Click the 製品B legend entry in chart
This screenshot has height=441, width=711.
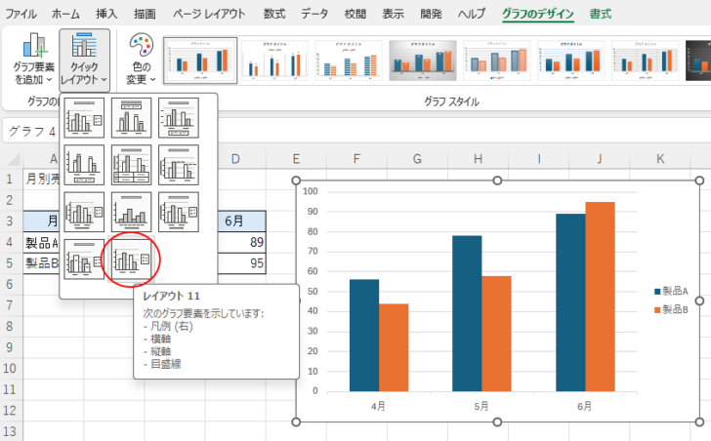pyautogui.click(x=671, y=309)
